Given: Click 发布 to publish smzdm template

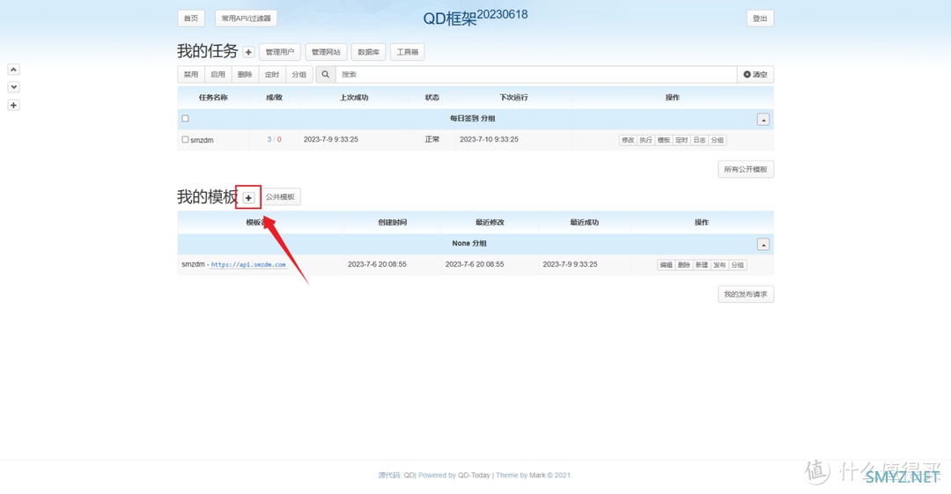Looking at the screenshot, I should point(720,265).
